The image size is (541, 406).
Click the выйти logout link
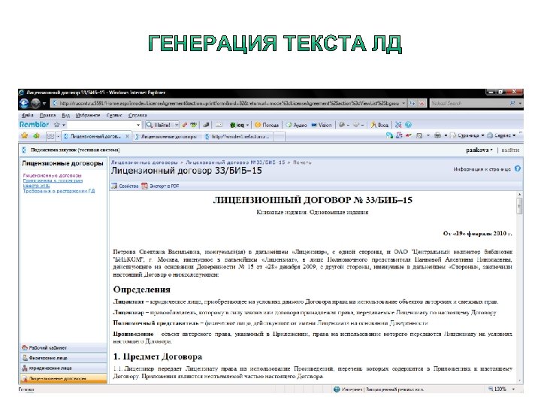(x=510, y=150)
